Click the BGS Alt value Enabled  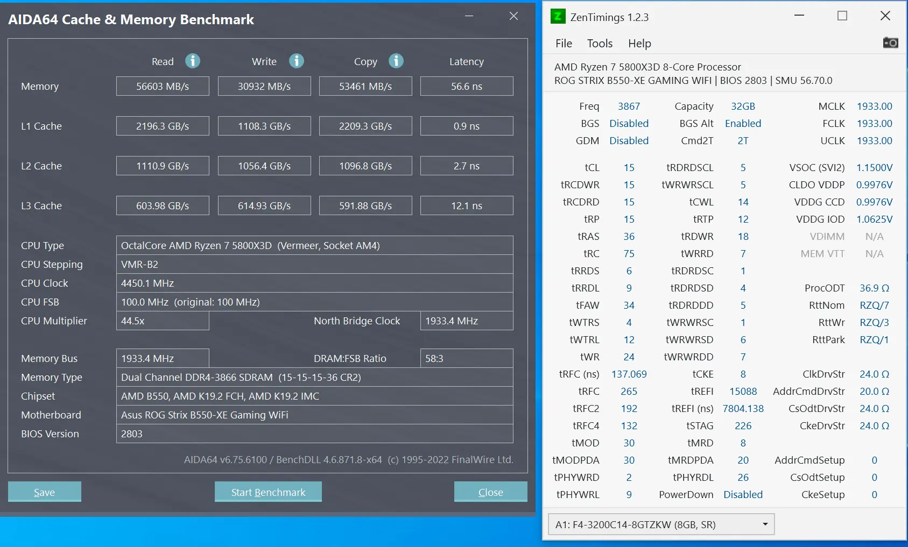(x=743, y=124)
